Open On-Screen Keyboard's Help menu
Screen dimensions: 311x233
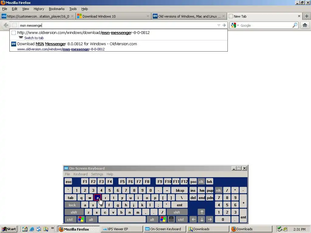110,174
